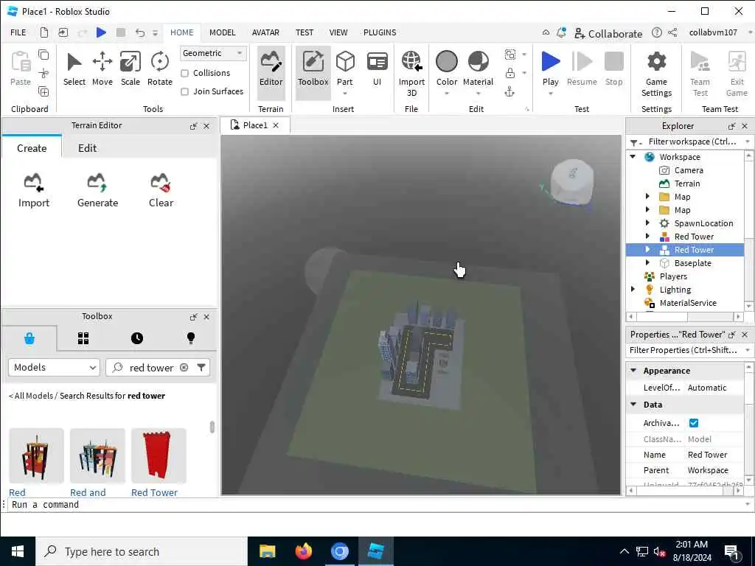Screen dimensions: 755x566
Task: Click the Undo arrow in quick toolbar
Action: point(139,32)
